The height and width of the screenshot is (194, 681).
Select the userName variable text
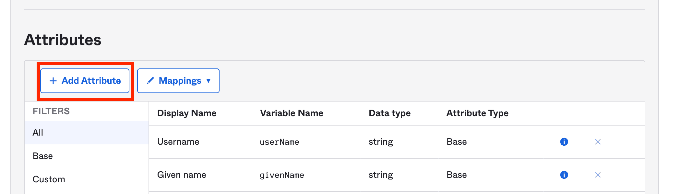click(279, 142)
